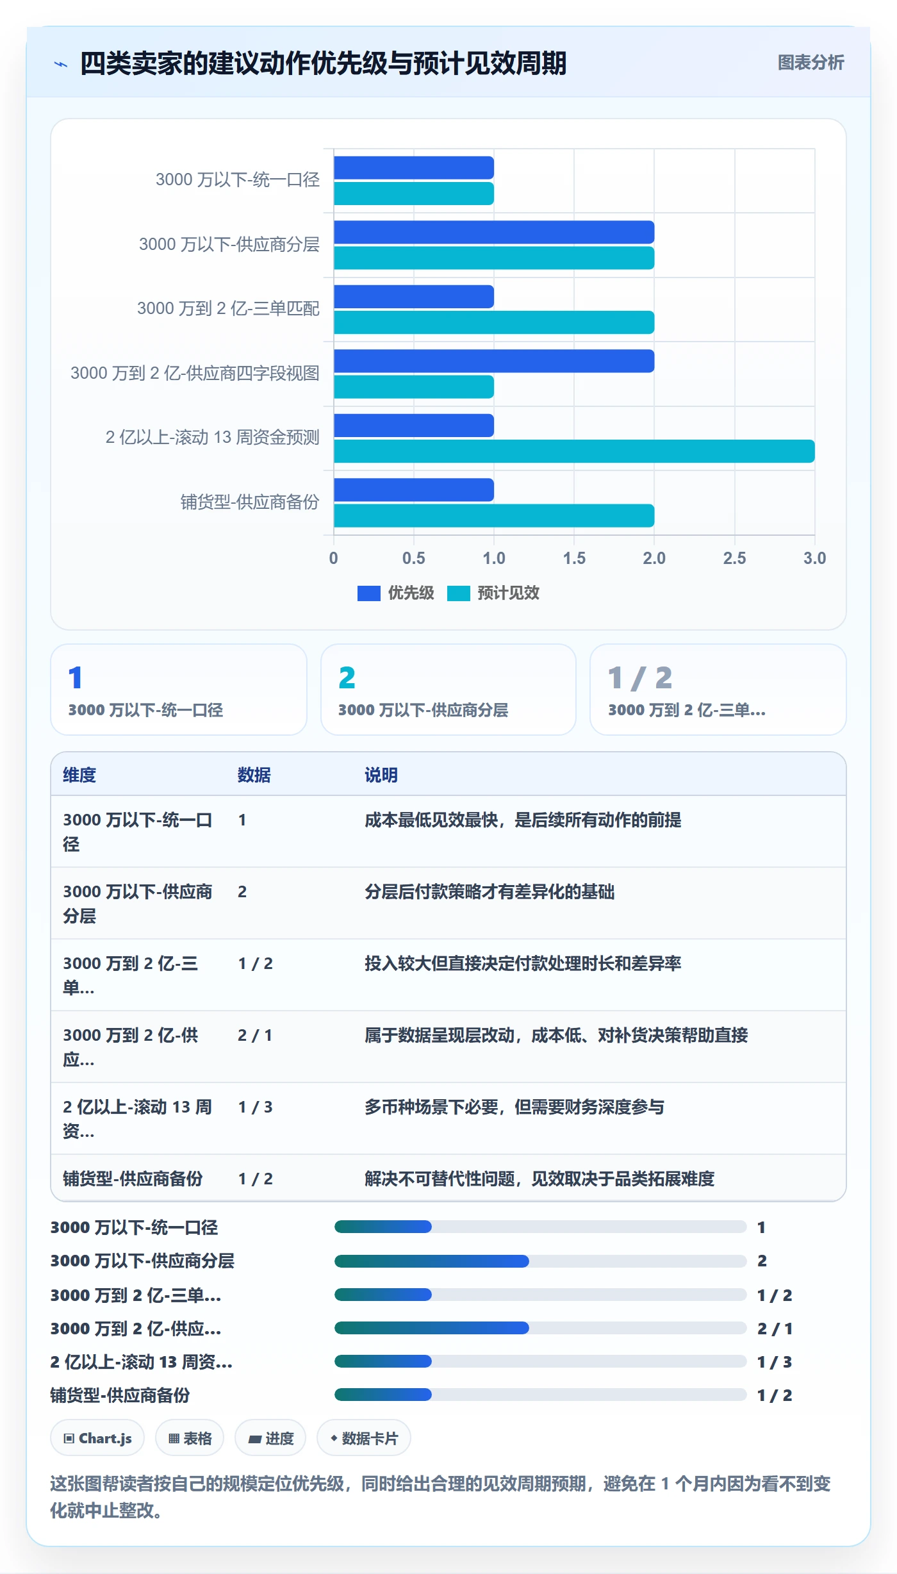Click table cell 成本最低见效最快，是后续所有动作的前提

pyautogui.click(x=523, y=820)
